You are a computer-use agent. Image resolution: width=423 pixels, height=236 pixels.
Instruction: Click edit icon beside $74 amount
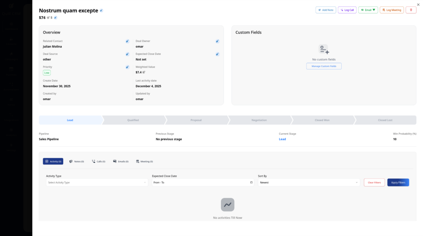click(56, 18)
